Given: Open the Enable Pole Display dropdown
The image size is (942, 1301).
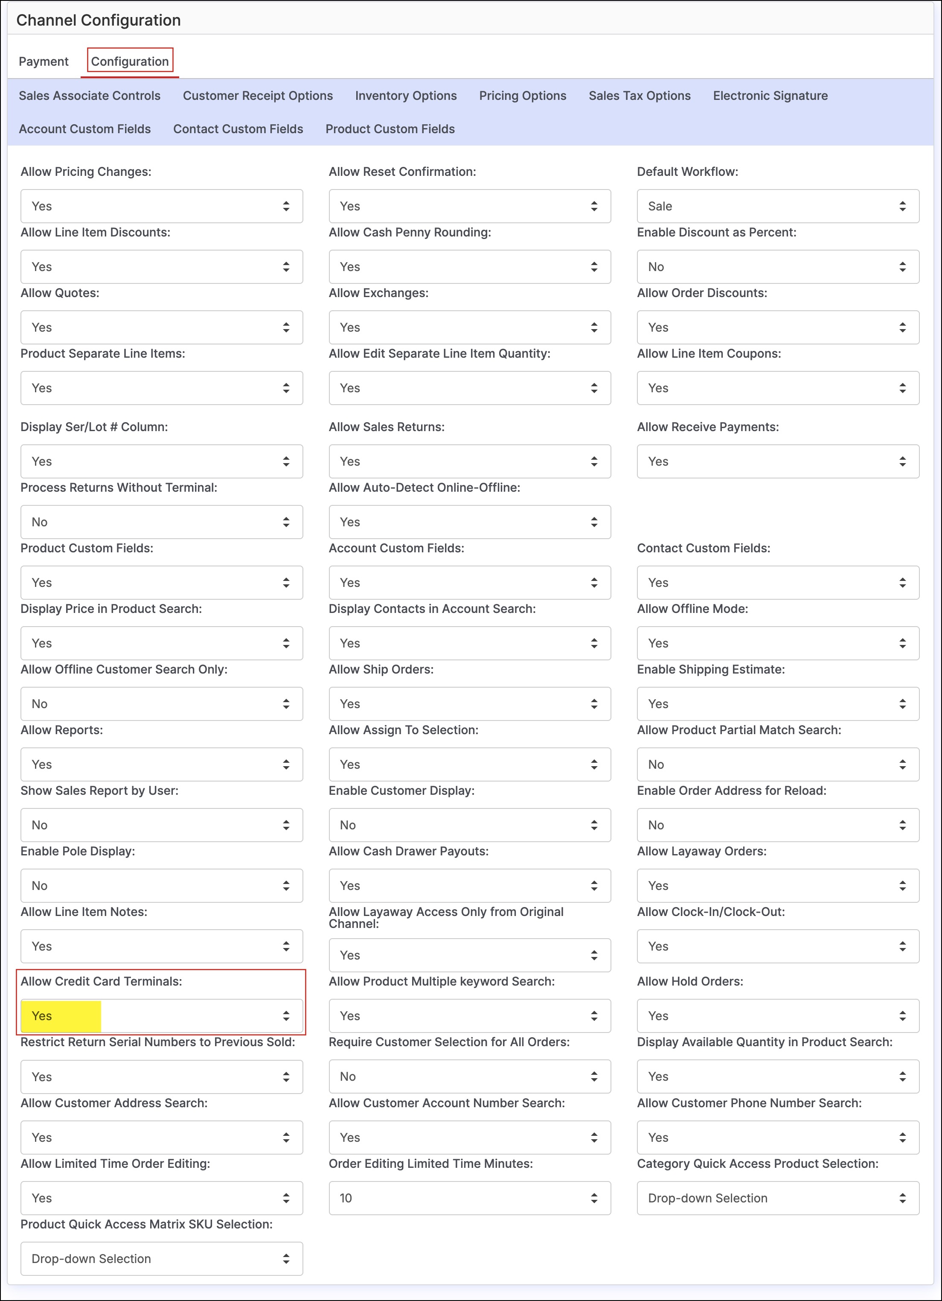Looking at the screenshot, I should click(x=161, y=886).
